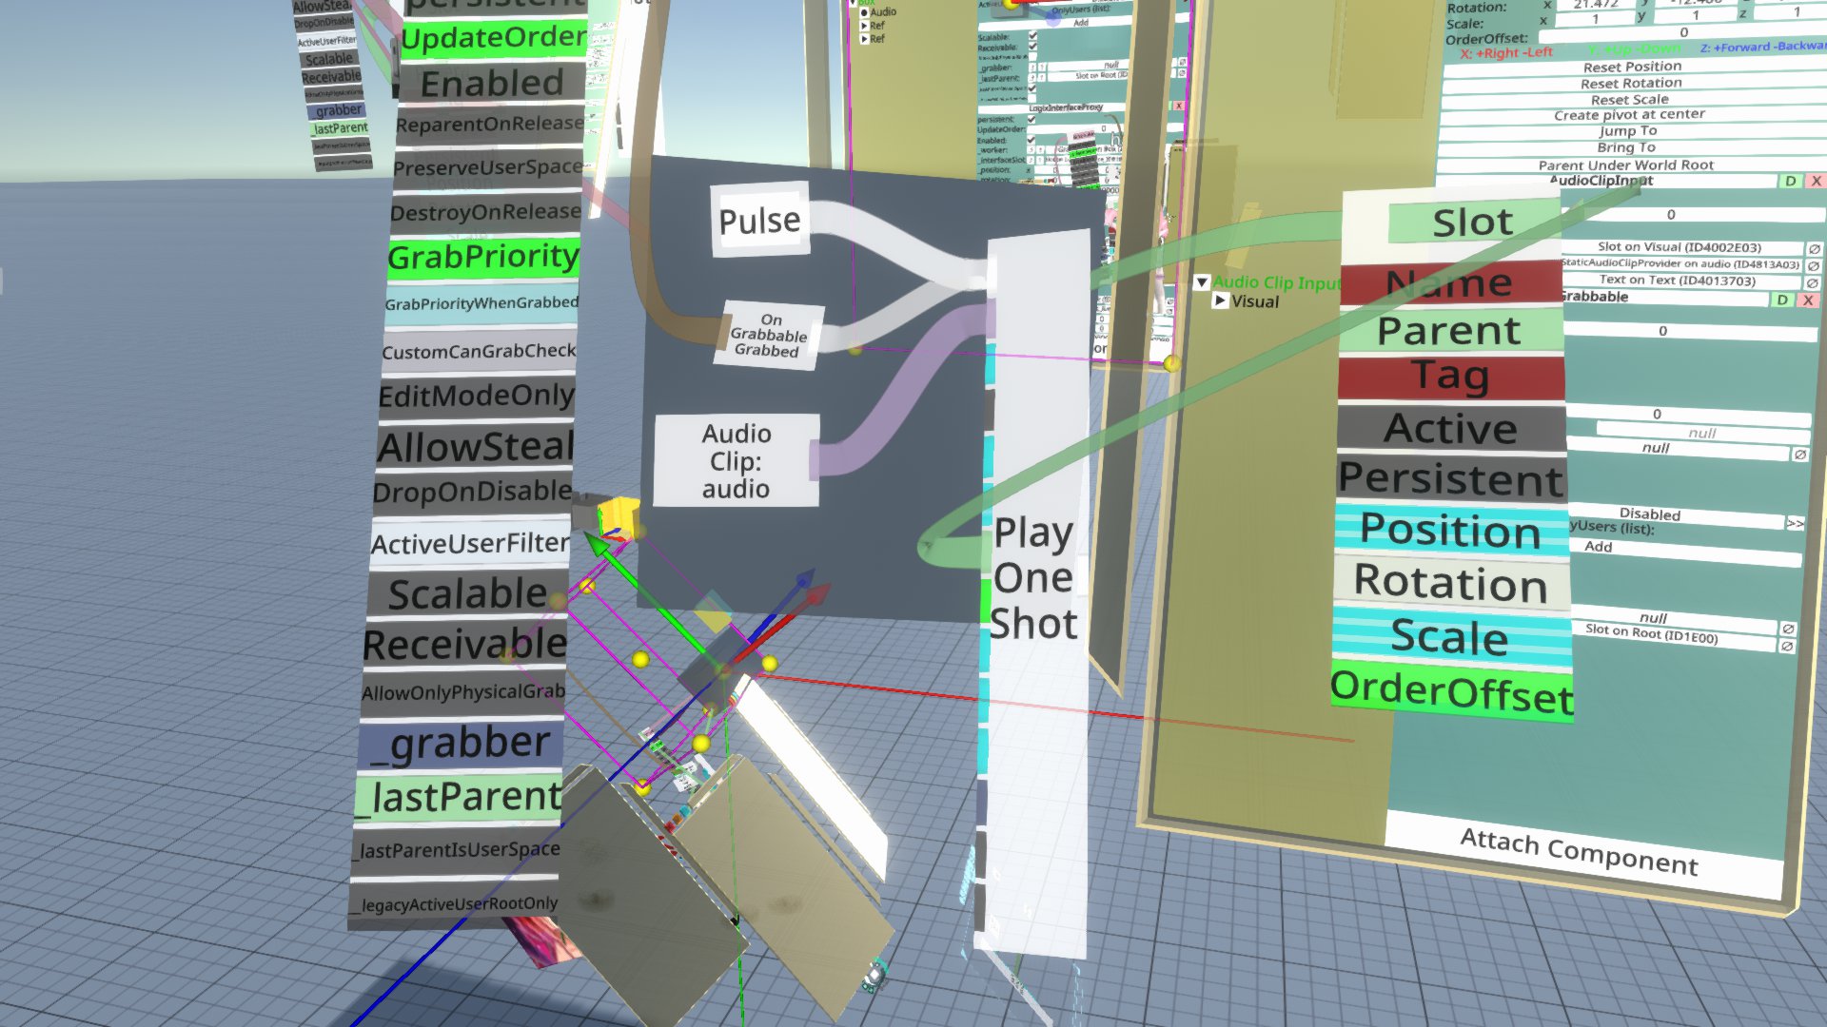Select the Active interface field
The height and width of the screenshot is (1027, 1827).
pos(1450,429)
